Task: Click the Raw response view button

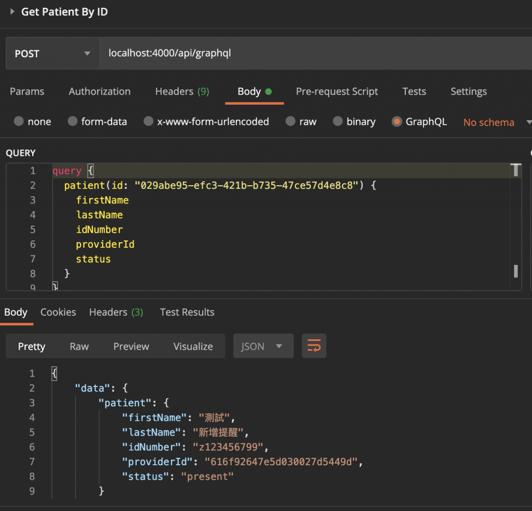Action: (79, 347)
